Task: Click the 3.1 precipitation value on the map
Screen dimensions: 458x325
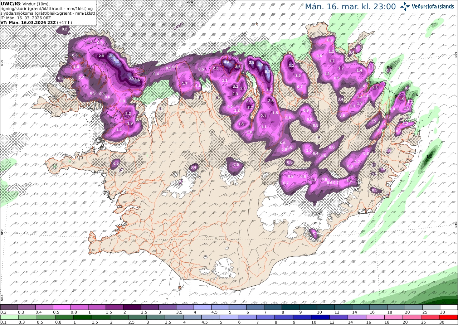Action: [x=235, y=86]
